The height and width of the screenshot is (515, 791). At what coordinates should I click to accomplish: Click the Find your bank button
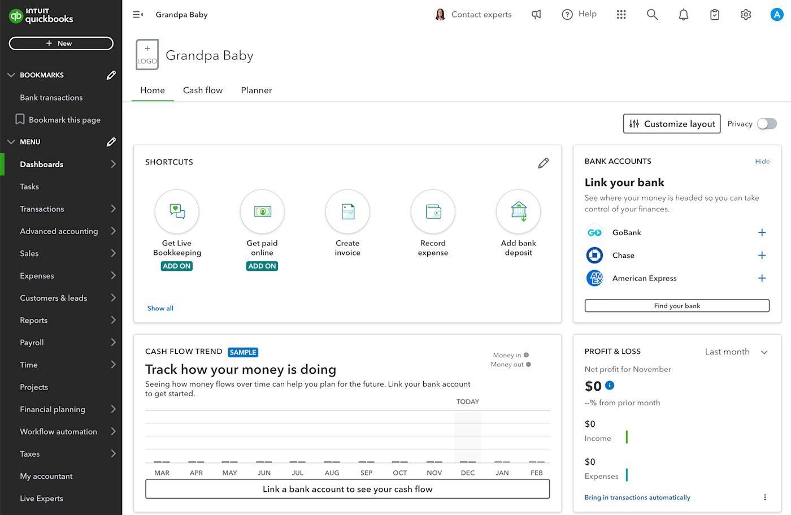[x=677, y=306]
